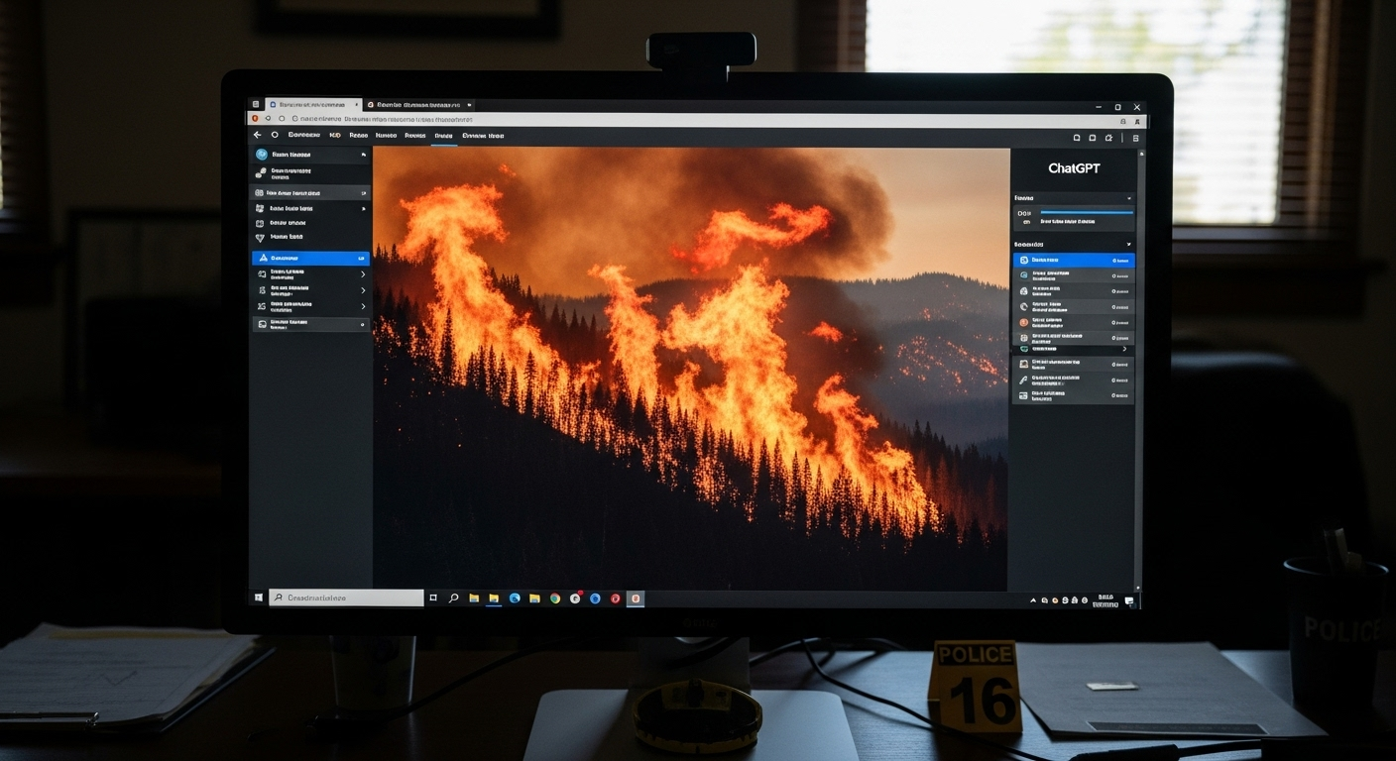Image resolution: width=1396 pixels, height=761 pixels.
Task: Click the round blue avatar icon in left sidebar
Action: (x=262, y=155)
